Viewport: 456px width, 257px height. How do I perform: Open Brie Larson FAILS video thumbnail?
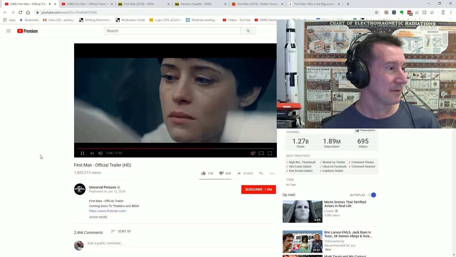pos(302,242)
